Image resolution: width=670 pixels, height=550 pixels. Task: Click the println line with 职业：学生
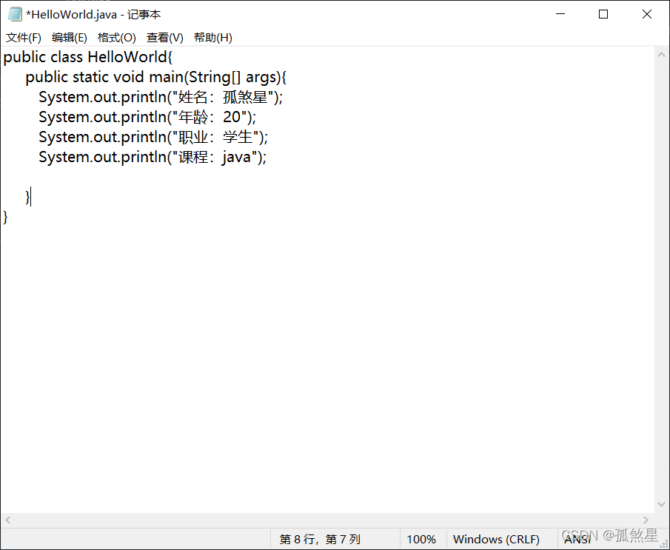click(x=153, y=137)
